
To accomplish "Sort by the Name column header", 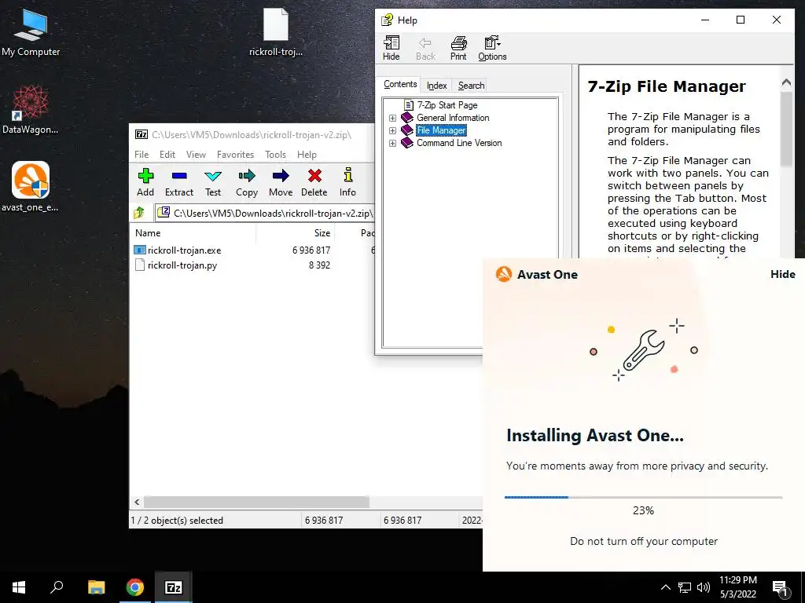I will [x=193, y=232].
